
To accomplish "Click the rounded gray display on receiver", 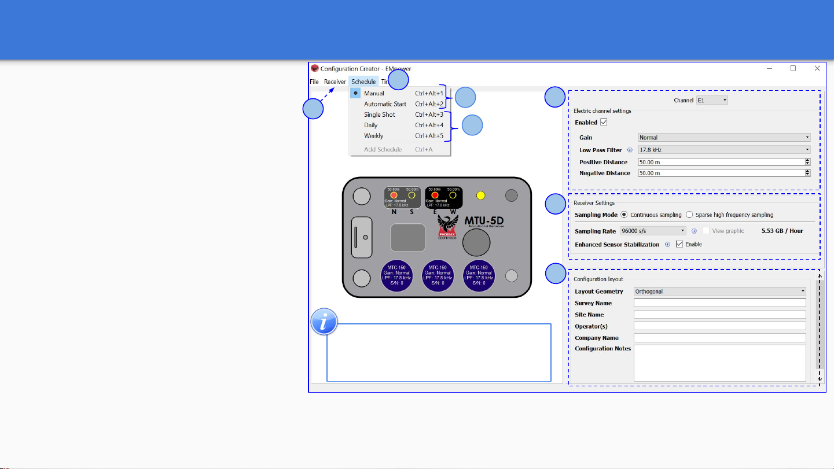I will tap(408, 238).
